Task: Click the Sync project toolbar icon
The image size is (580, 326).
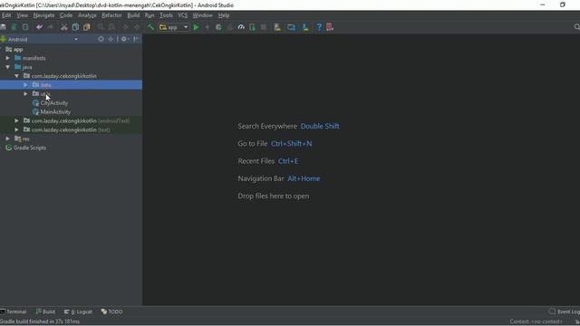Action: [x=25, y=27]
